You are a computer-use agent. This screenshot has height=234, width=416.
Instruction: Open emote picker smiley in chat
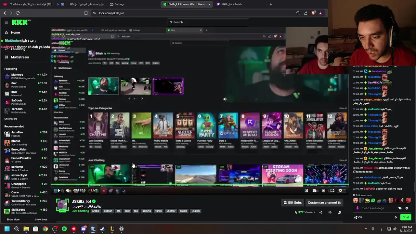407,208
